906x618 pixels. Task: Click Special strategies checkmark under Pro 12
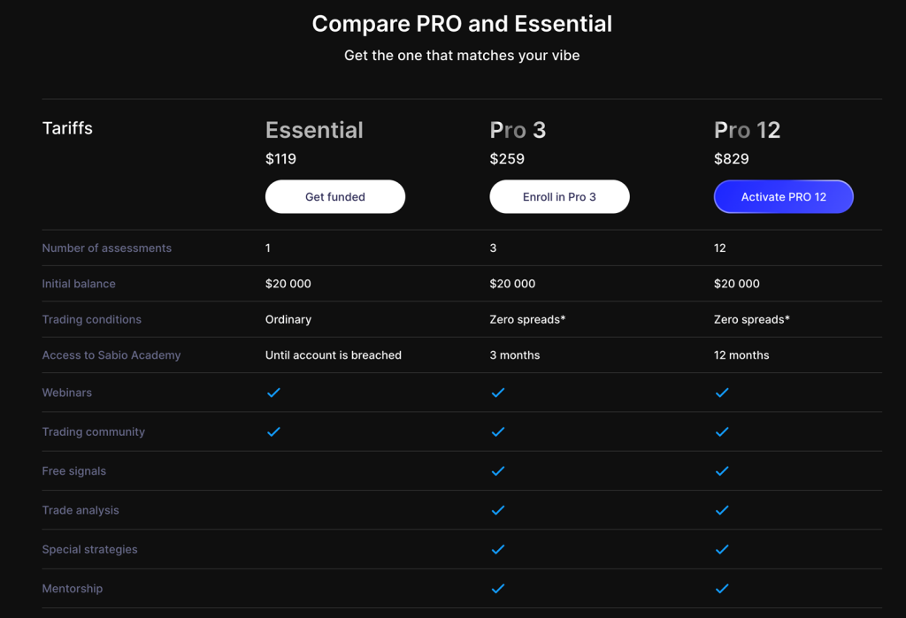pyautogui.click(x=722, y=550)
